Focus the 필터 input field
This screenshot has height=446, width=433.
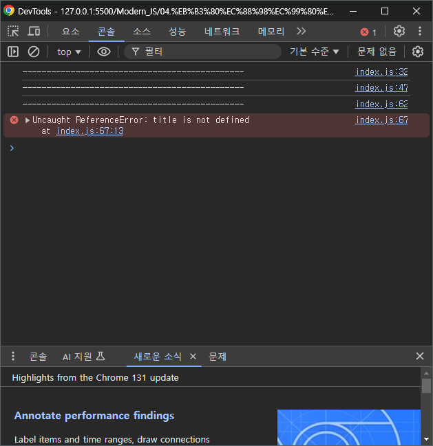202,52
